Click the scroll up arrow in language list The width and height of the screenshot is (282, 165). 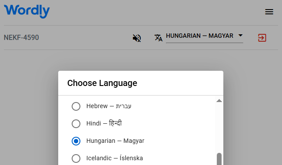219,101
